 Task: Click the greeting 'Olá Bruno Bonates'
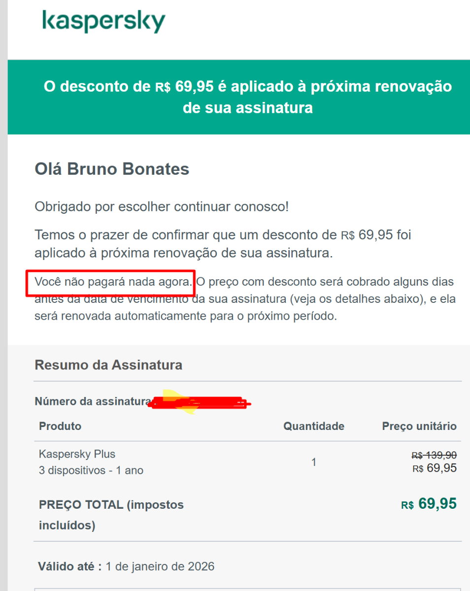[x=112, y=169]
